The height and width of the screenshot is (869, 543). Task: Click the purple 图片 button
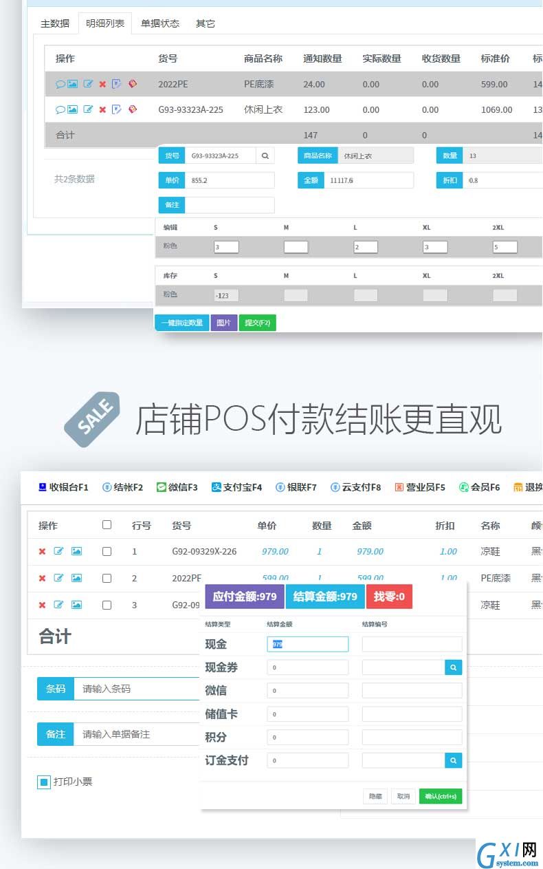click(x=224, y=323)
